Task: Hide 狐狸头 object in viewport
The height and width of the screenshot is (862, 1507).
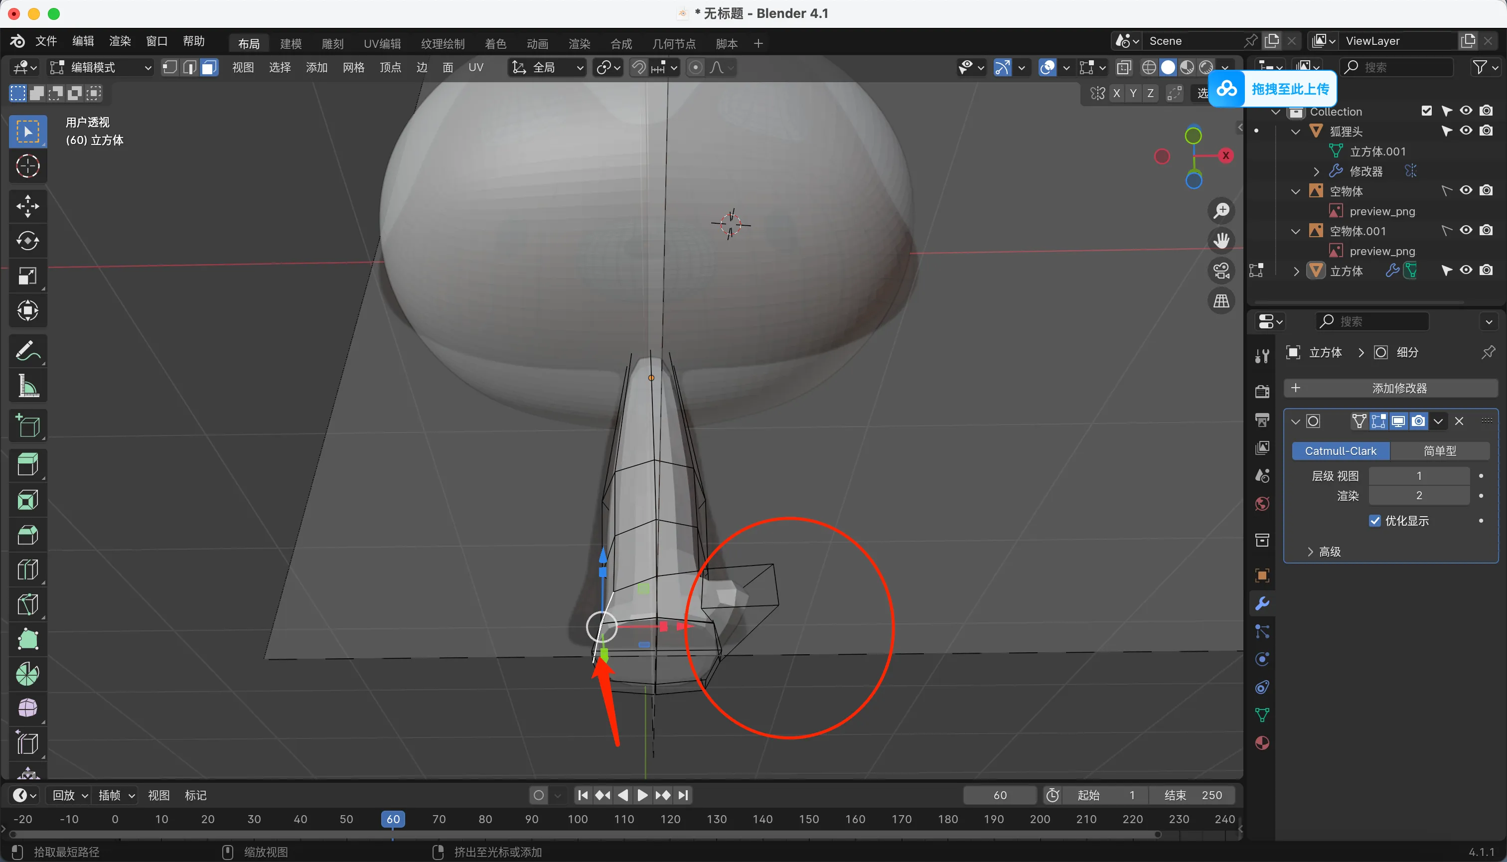Action: pos(1466,131)
